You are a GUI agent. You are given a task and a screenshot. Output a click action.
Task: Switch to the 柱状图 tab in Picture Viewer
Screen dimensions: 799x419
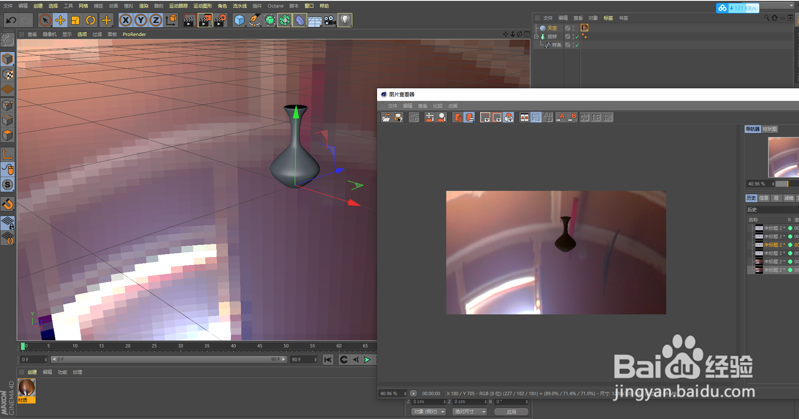769,129
